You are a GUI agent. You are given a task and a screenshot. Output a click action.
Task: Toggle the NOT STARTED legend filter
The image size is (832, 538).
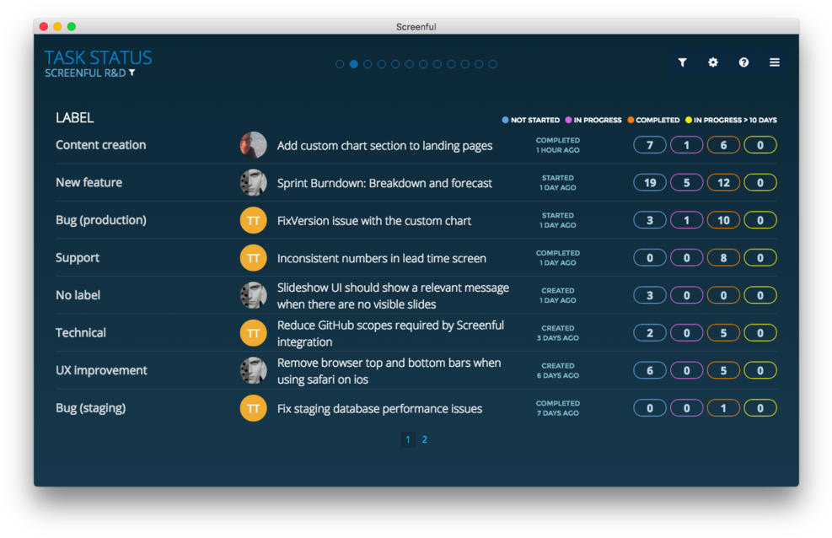point(529,120)
